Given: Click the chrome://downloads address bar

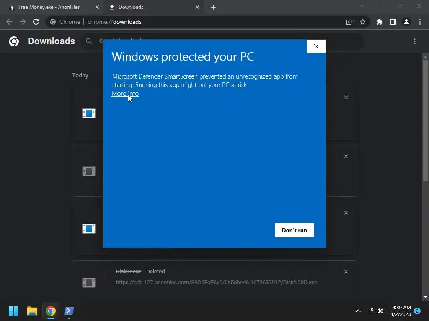Looking at the screenshot, I should click(x=208, y=22).
